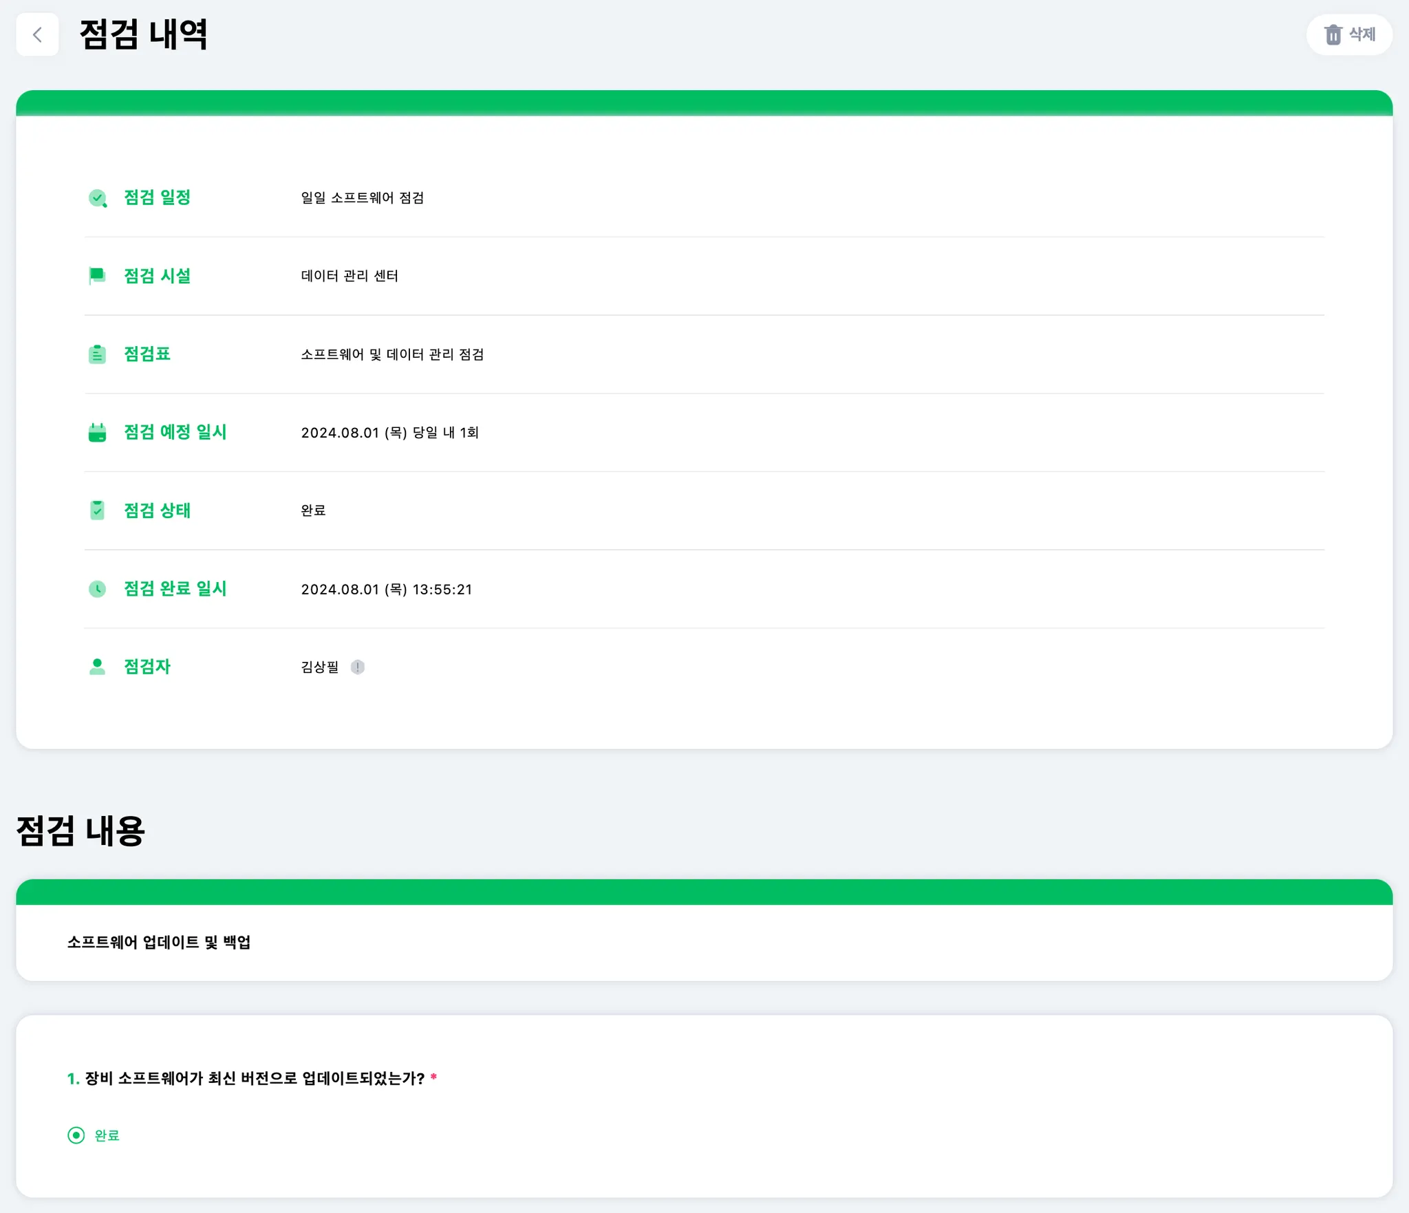Image resolution: width=1409 pixels, height=1213 pixels.
Task: Click the 점검 예정 일시 calendar icon
Action: (97, 433)
